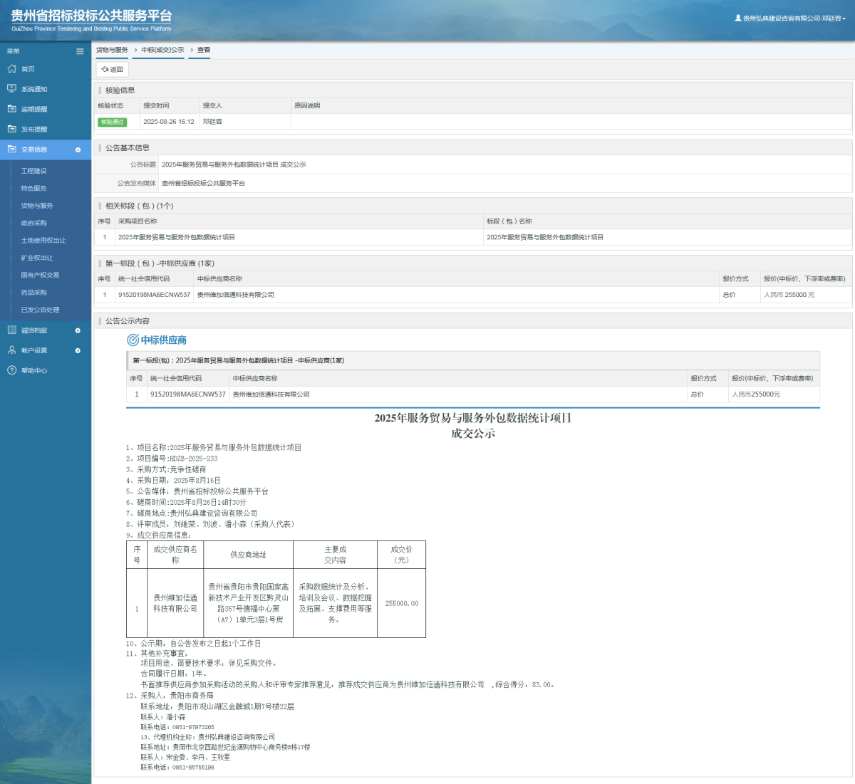
Task: Click the 系统通知 monitor icon
Action: pos(11,89)
